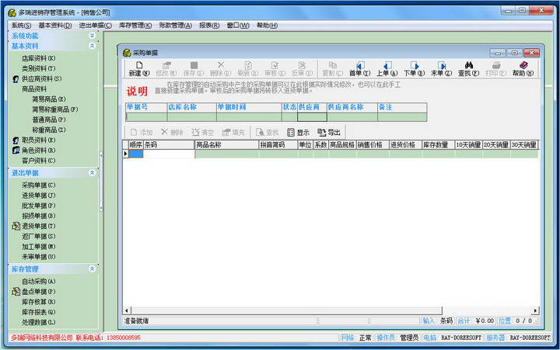
Task: Open search with 查找 binoculars icon
Action: pyautogui.click(x=468, y=65)
